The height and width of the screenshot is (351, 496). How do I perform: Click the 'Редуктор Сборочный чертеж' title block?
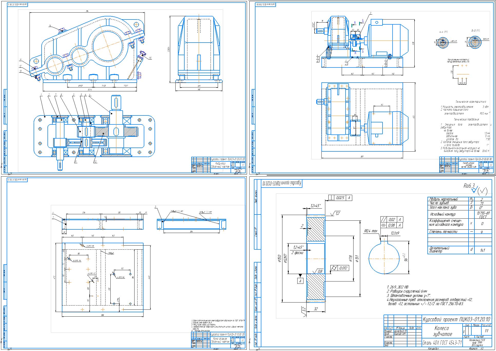tap(220, 165)
